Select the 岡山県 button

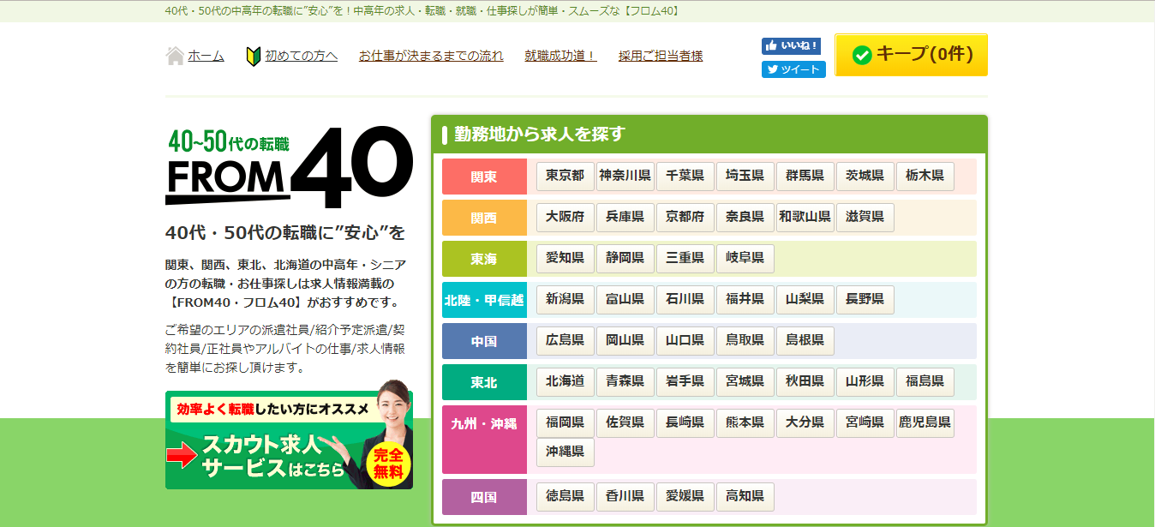tap(625, 340)
